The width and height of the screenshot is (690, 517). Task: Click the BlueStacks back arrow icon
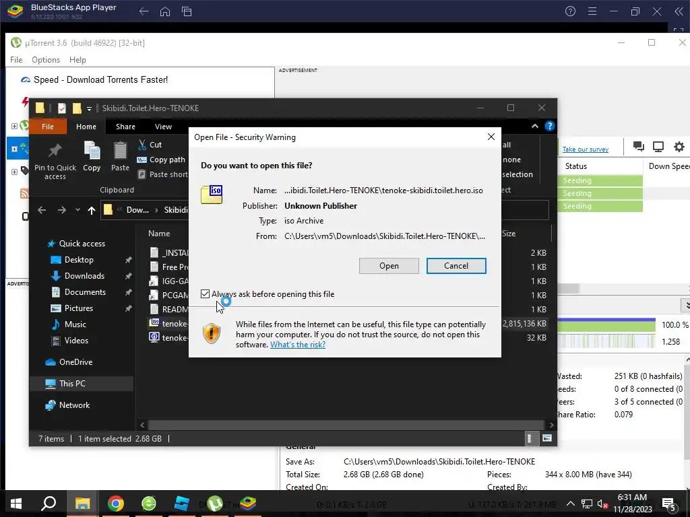coord(144,11)
